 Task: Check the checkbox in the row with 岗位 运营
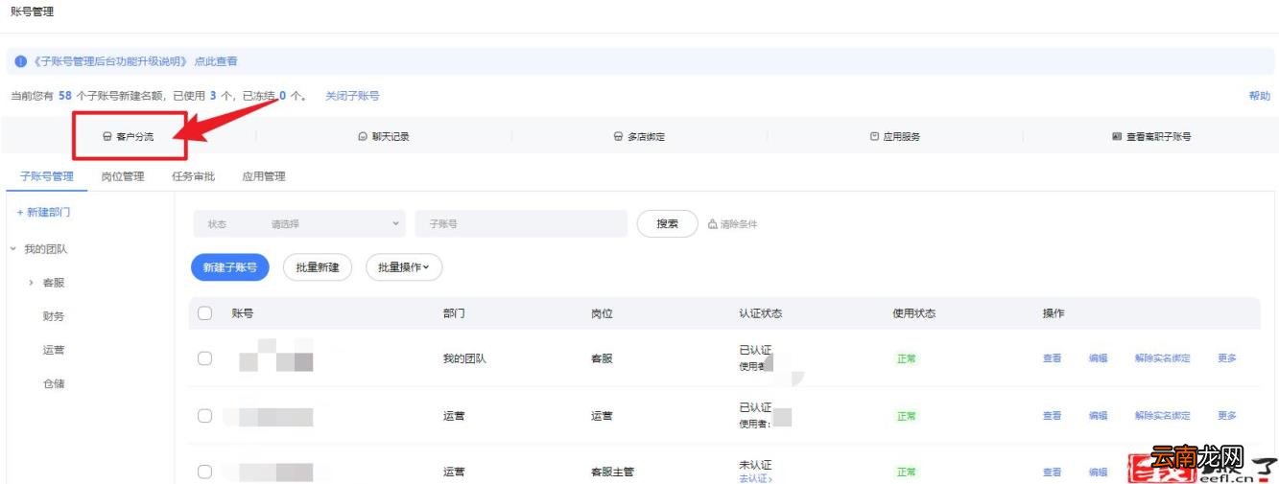(204, 416)
